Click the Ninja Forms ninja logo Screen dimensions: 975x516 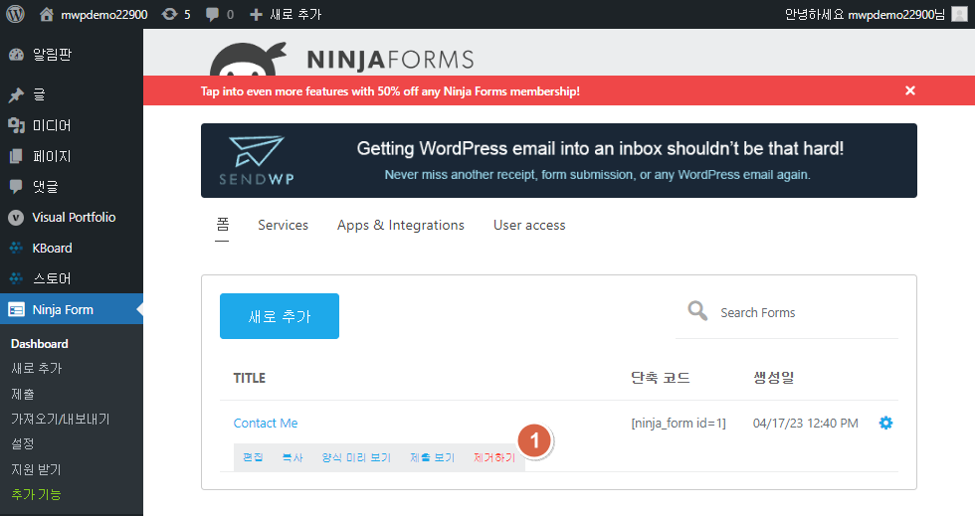[x=248, y=59]
